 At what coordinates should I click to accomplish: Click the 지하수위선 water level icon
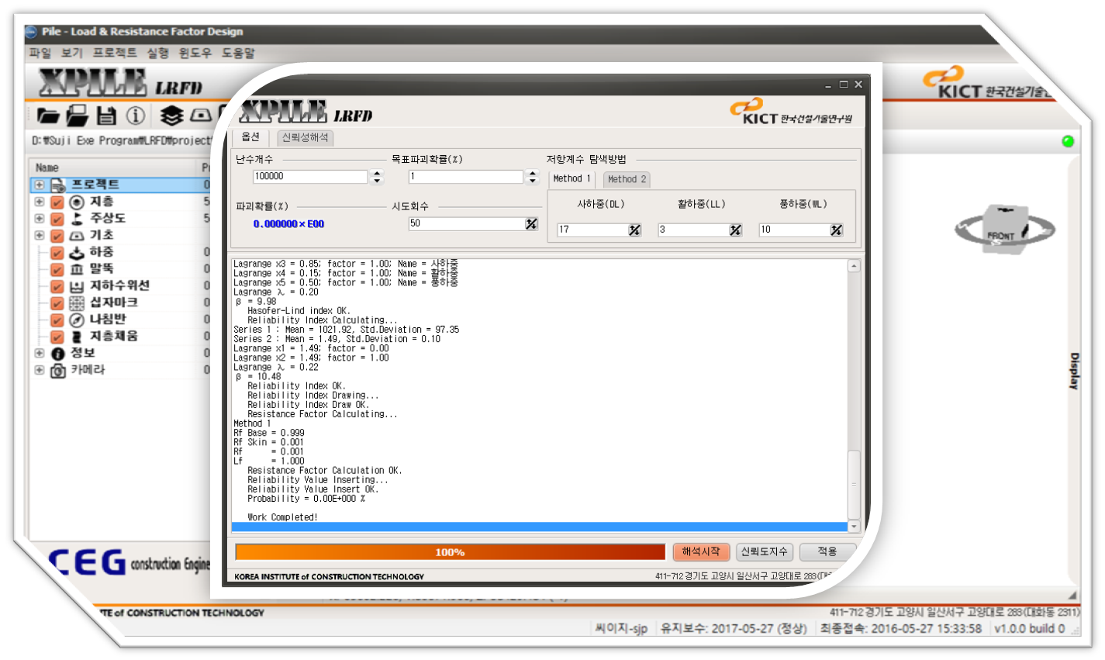[77, 286]
